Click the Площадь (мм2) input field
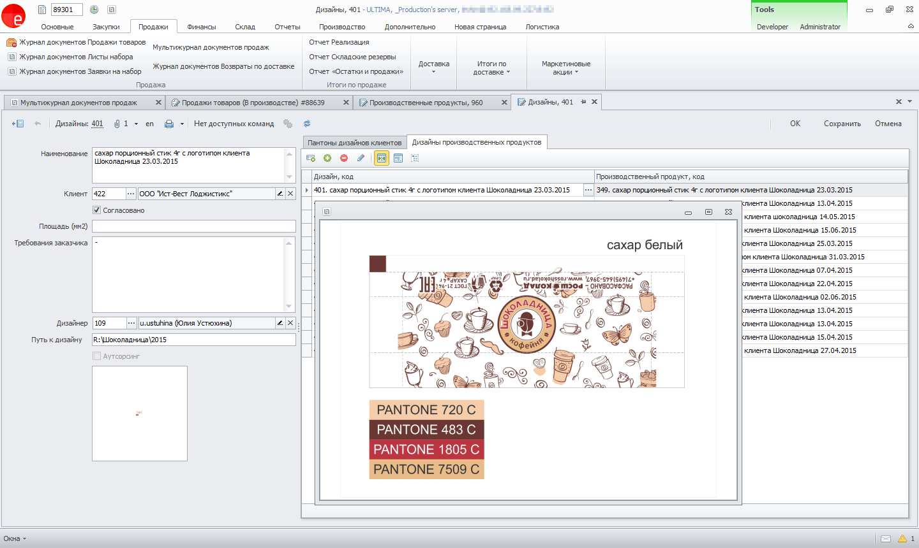The width and height of the screenshot is (919, 548). [x=194, y=226]
